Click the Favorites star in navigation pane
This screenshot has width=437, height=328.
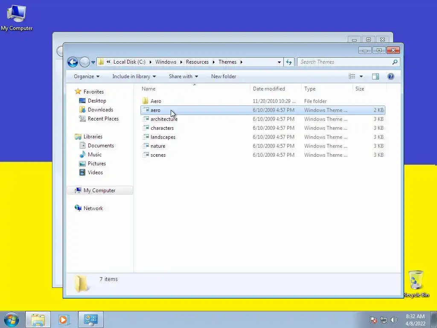tap(78, 91)
